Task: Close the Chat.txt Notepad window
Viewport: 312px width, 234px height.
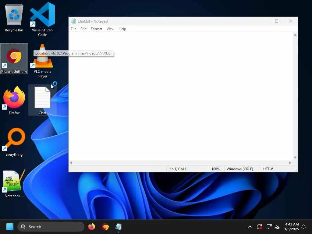Action: tap(290, 21)
